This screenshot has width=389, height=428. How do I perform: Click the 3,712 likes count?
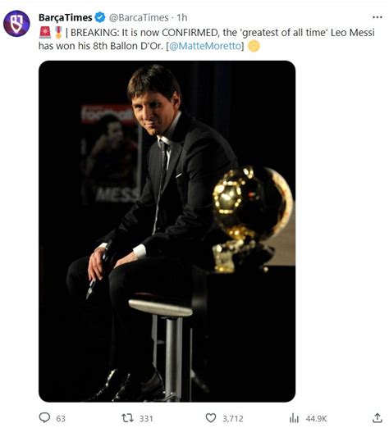233,418
